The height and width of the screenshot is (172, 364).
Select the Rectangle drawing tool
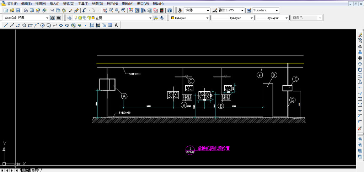pyautogui.click(x=30, y=25)
